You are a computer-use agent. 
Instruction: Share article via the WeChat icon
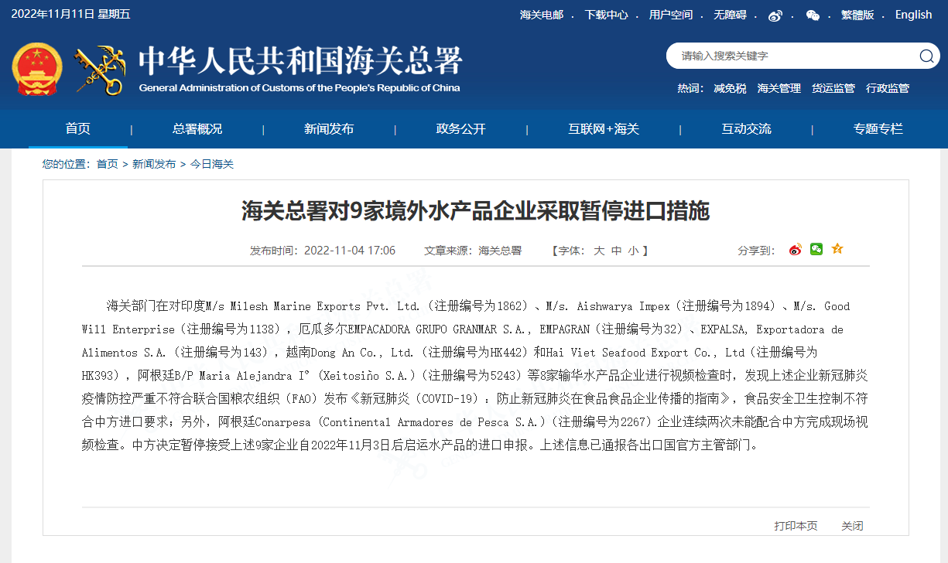click(816, 250)
